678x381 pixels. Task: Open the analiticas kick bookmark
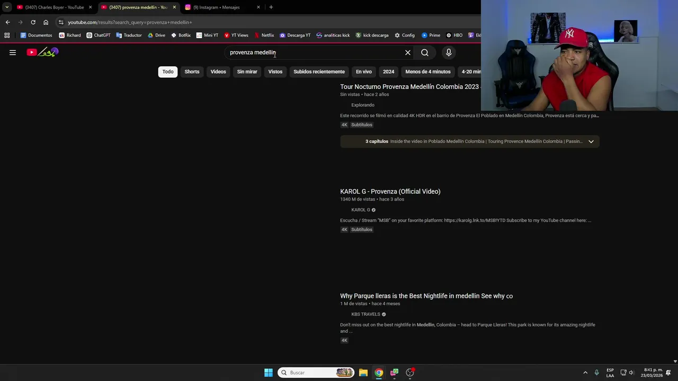coord(333,35)
